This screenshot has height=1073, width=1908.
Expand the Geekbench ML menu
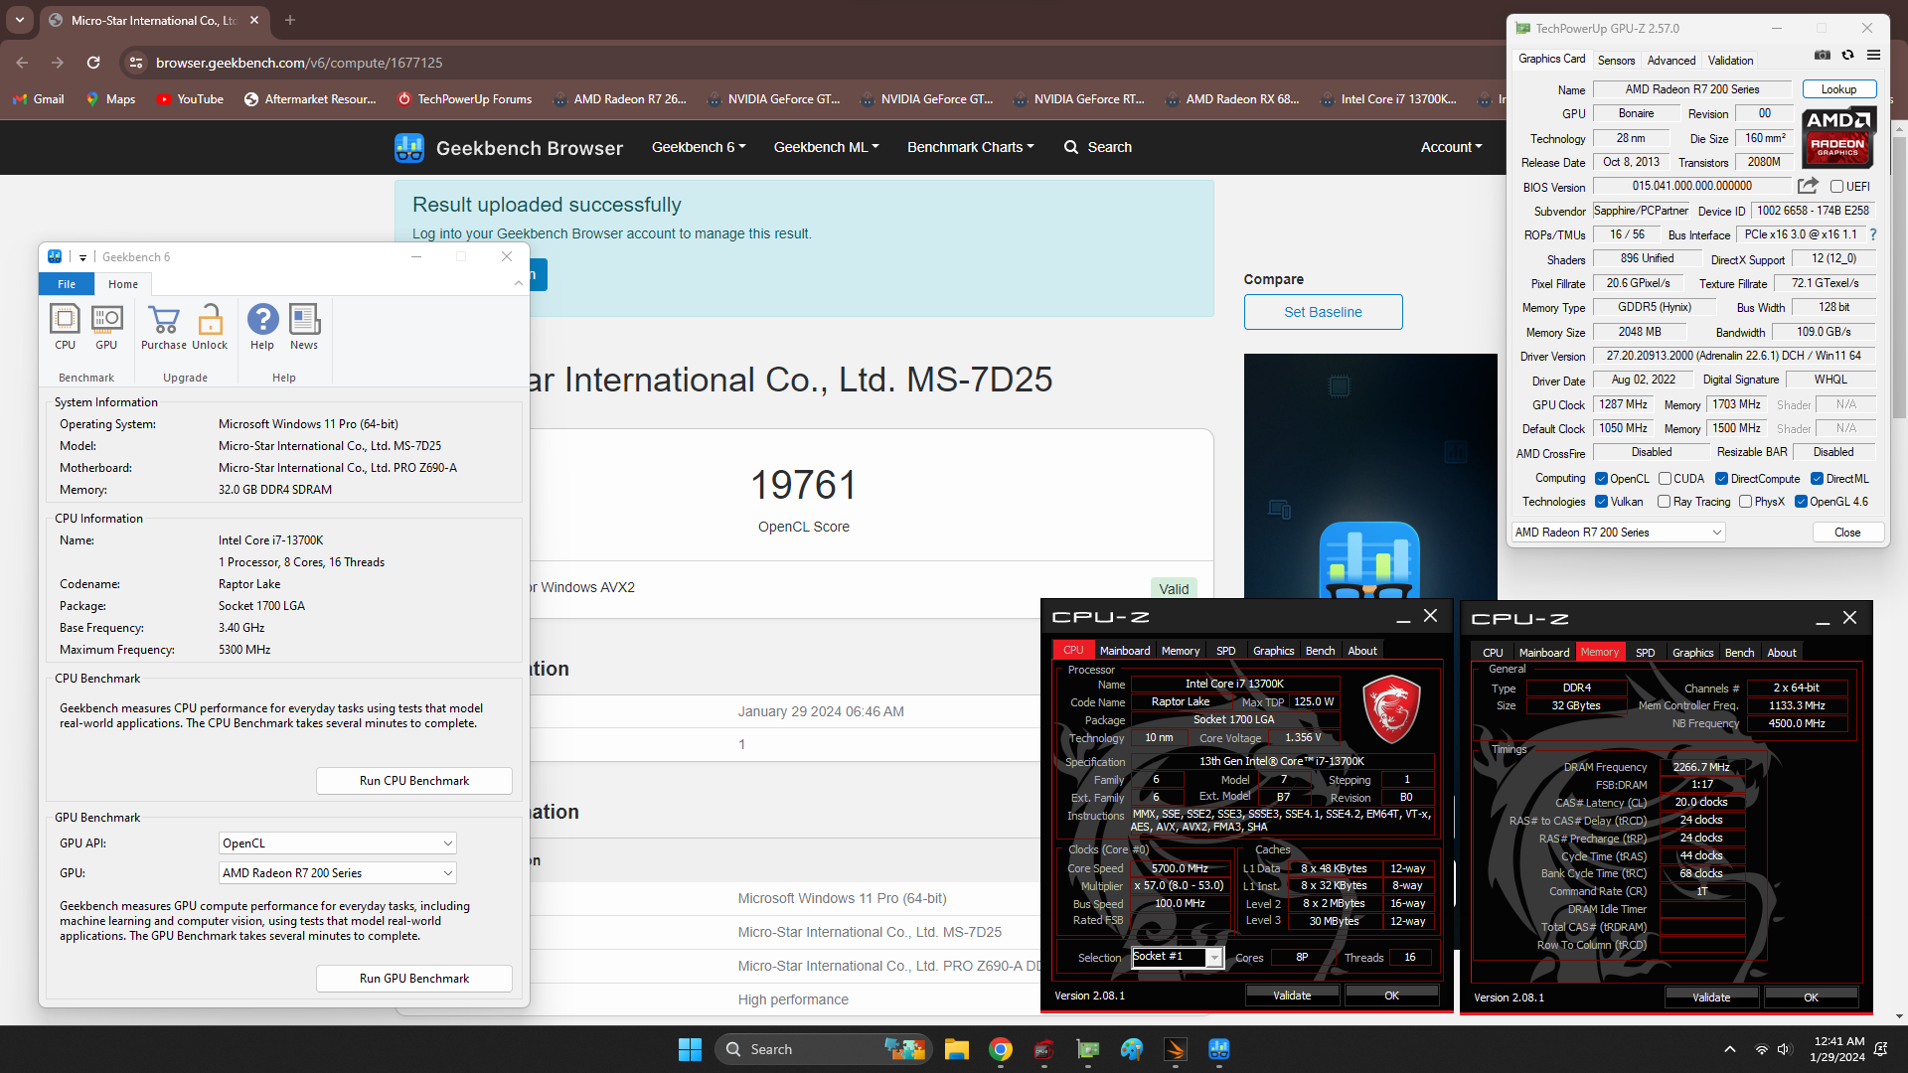click(x=826, y=147)
